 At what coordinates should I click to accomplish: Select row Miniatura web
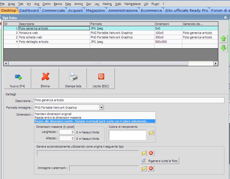111,33
